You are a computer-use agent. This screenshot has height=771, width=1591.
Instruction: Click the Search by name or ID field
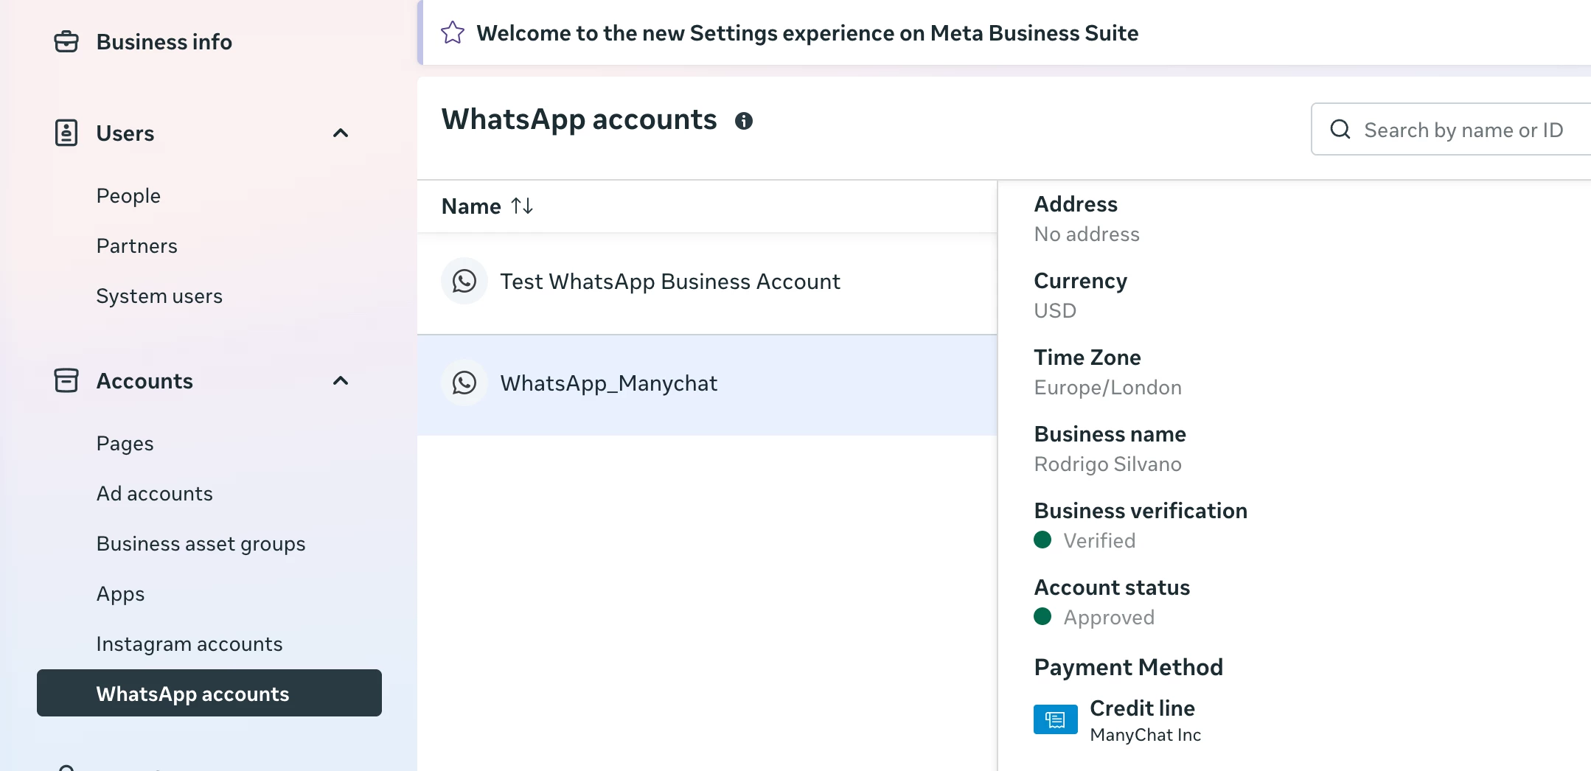(x=1451, y=130)
